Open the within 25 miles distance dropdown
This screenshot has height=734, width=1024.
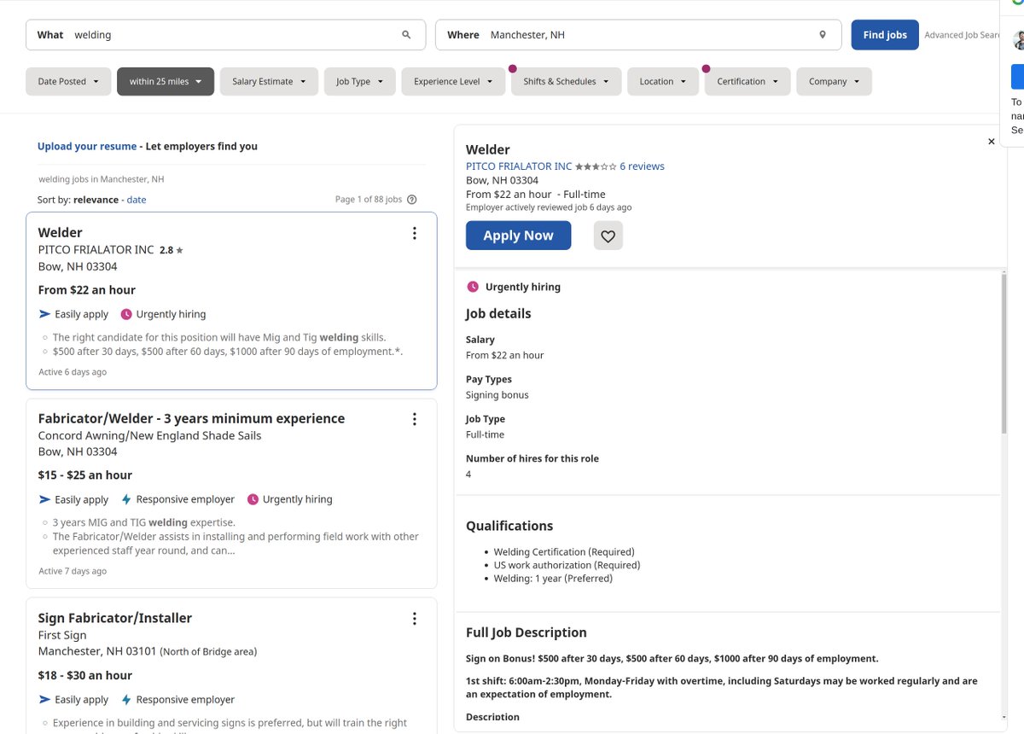[166, 82]
